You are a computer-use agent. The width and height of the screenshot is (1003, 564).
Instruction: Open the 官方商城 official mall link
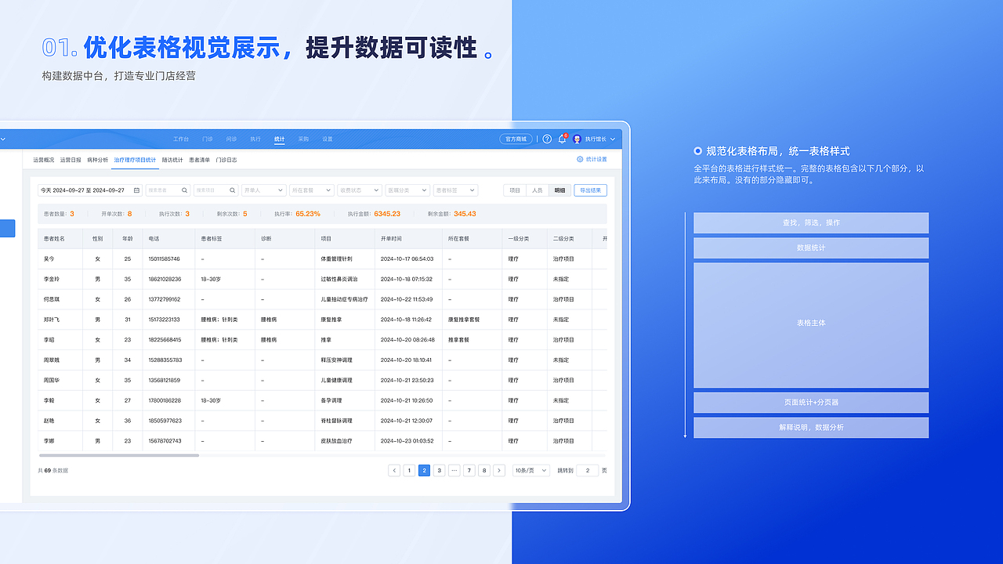pyautogui.click(x=515, y=139)
